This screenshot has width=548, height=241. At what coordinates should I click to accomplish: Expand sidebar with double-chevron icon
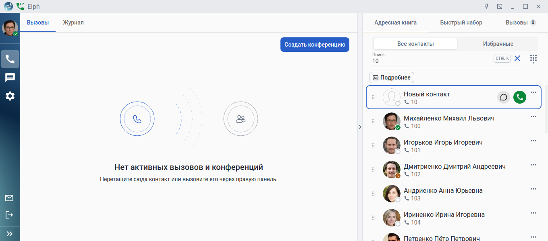pos(10,233)
